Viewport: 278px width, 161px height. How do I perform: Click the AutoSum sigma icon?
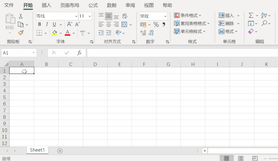(251, 15)
